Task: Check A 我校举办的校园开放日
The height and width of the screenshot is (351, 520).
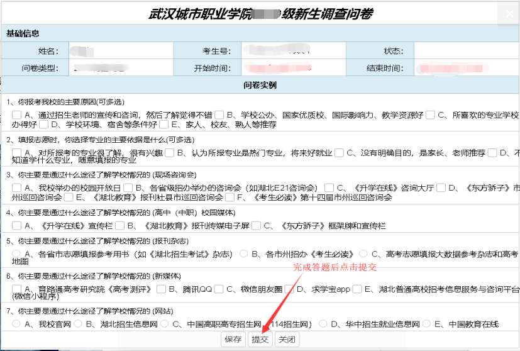Action: click(x=16, y=187)
